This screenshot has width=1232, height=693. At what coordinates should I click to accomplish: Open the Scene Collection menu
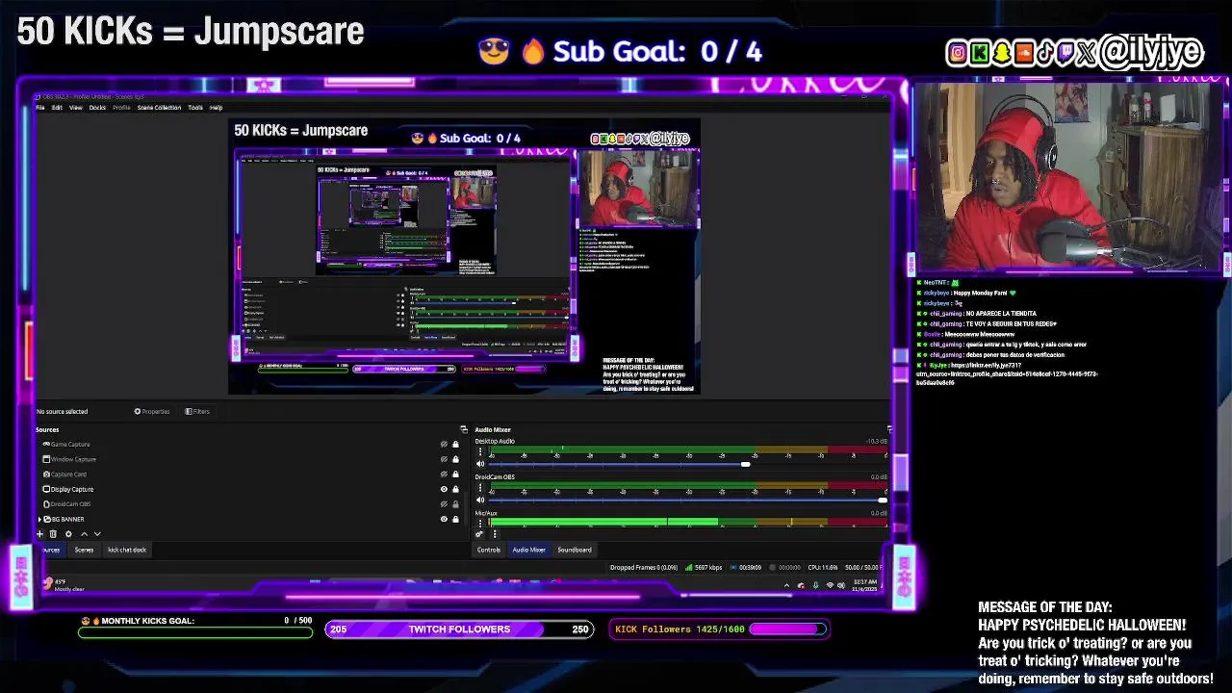tap(159, 107)
